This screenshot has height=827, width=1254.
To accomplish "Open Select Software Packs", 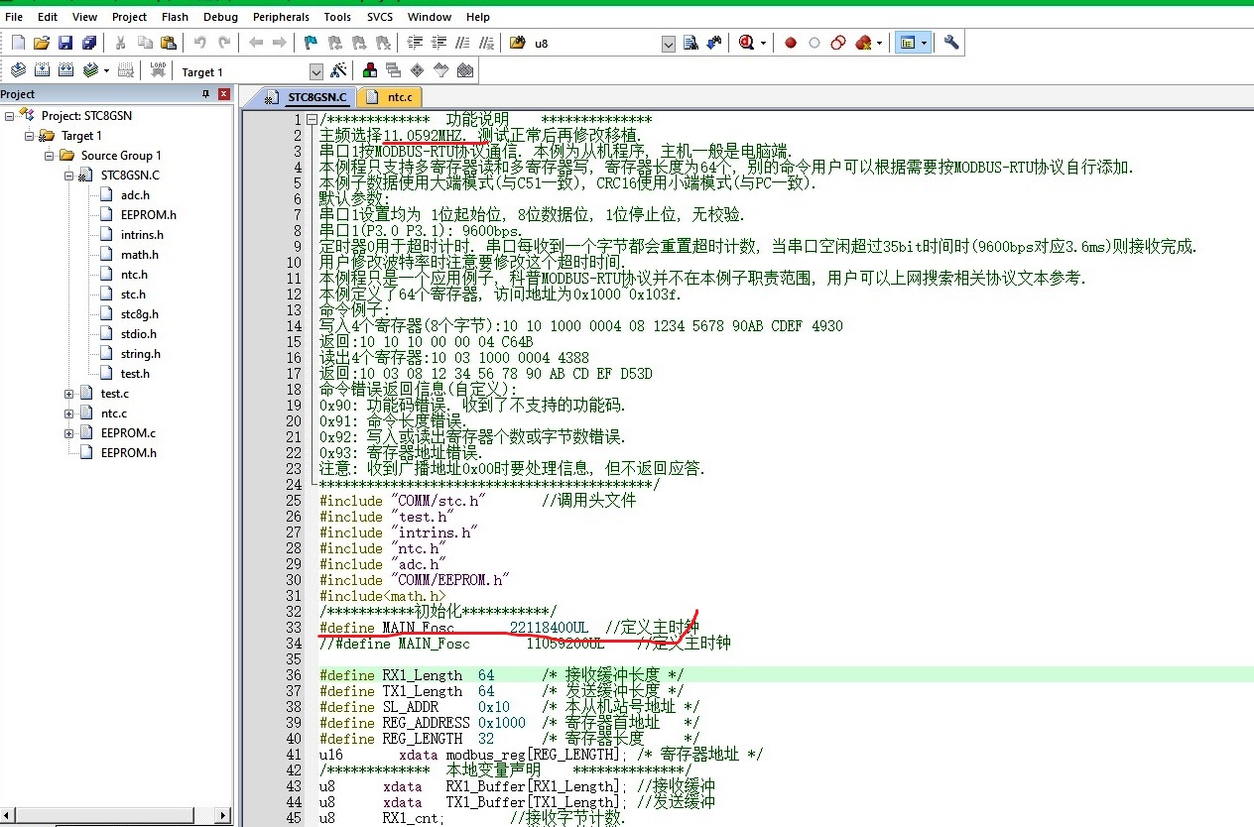I will tap(440, 70).
